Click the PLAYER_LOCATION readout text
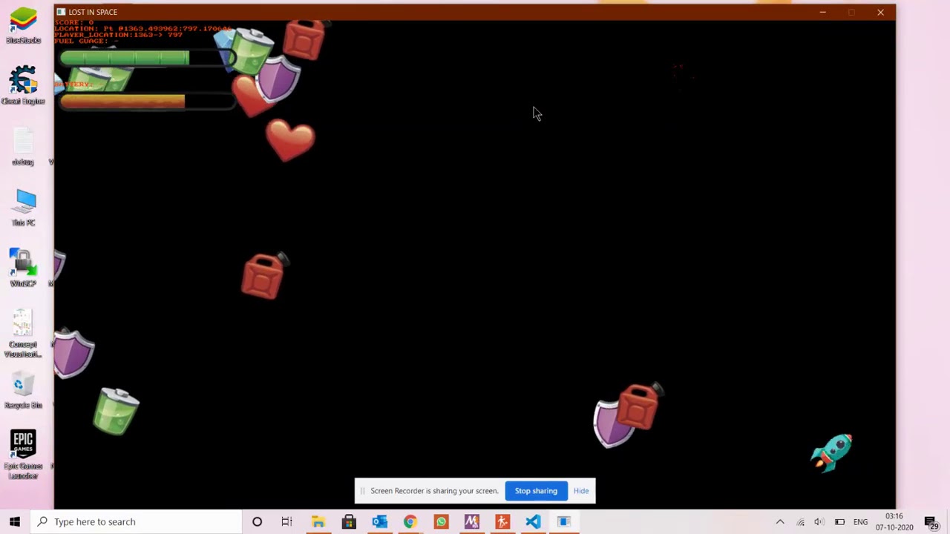 click(x=119, y=35)
